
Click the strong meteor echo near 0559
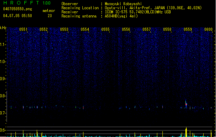point(186,104)
